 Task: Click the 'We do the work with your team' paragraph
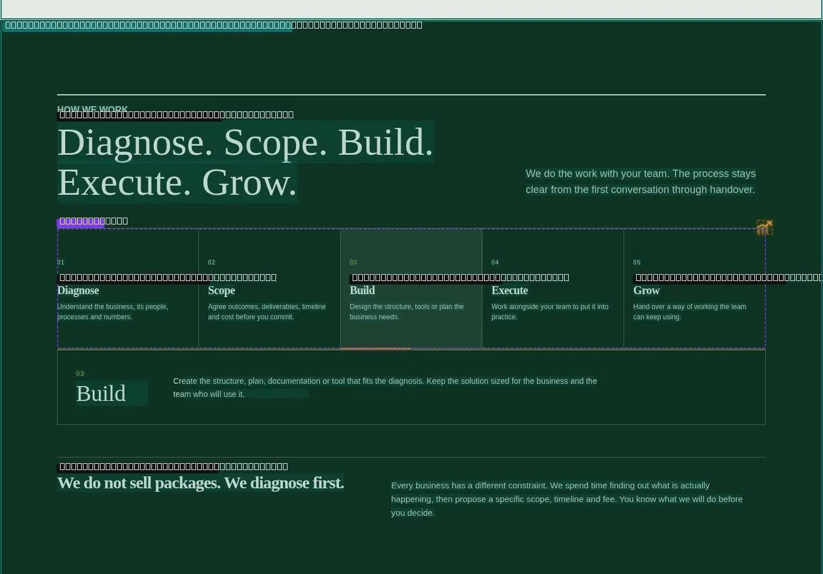click(641, 182)
